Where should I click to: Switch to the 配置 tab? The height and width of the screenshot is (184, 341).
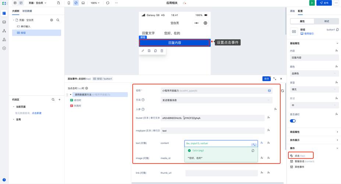tap(300, 11)
